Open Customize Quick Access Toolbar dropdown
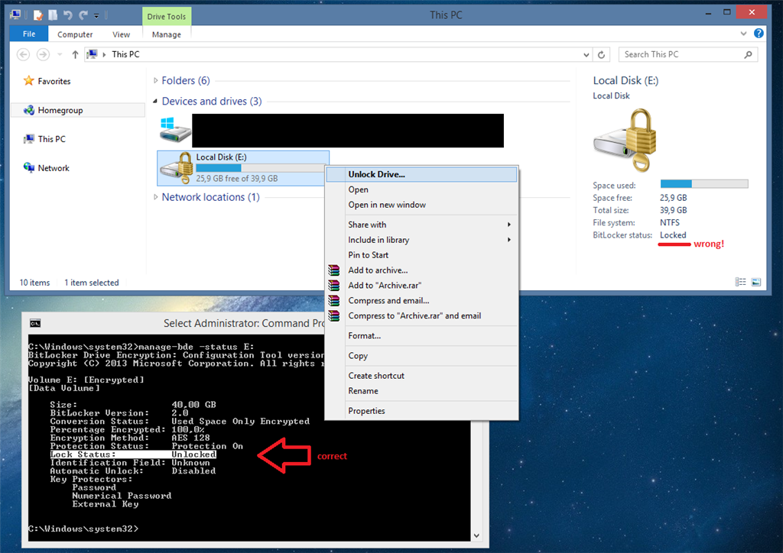 [x=96, y=16]
